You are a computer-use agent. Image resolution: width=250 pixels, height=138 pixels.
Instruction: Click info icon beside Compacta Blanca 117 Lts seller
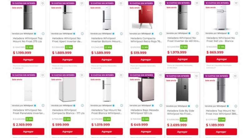pyautogui.click(x=82, y=106)
